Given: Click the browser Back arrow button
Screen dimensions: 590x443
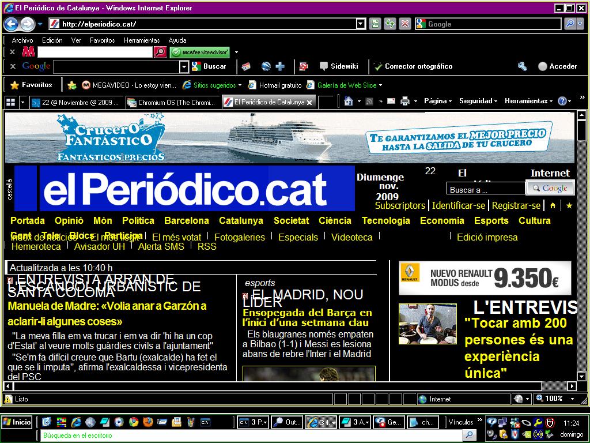Looking at the screenshot, I should (11, 24).
